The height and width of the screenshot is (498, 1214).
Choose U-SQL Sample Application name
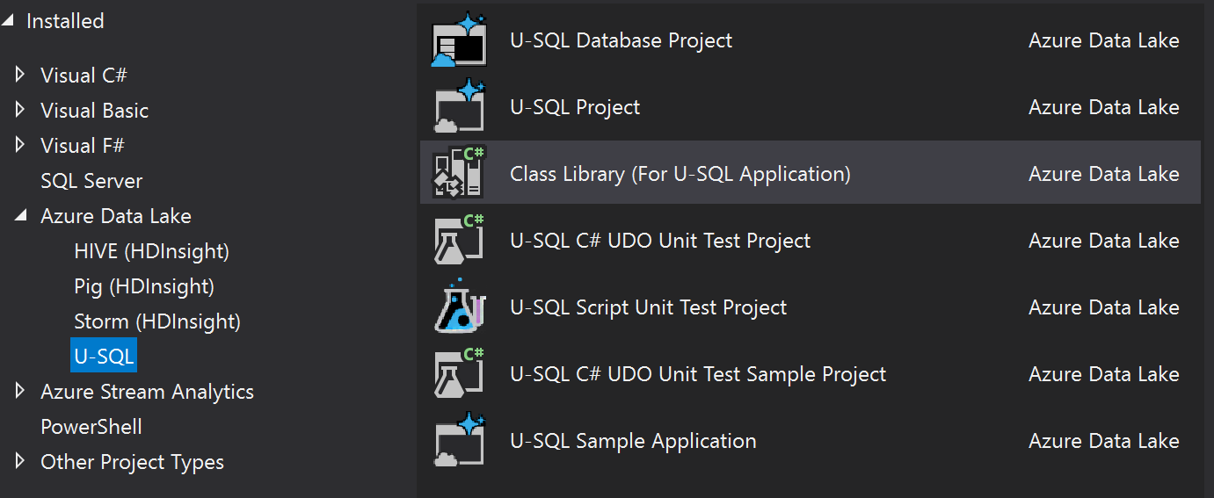pos(633,441)
